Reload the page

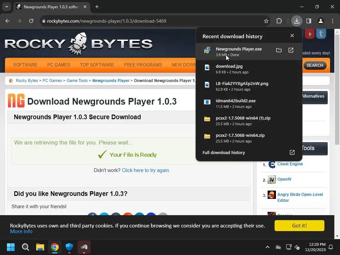point(31,21)
